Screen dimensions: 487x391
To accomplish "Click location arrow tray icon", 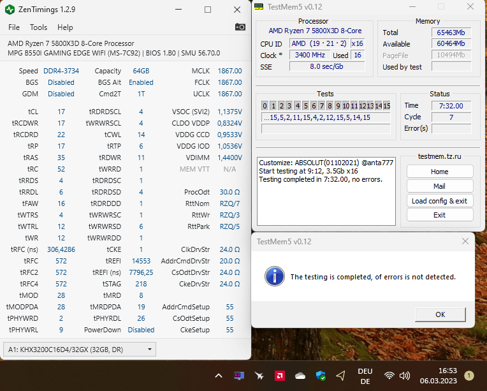I will coord(341,376).
